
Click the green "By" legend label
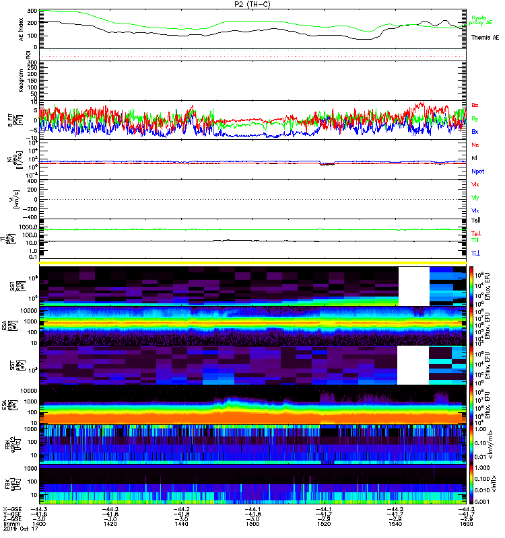[x=475, y=119]
